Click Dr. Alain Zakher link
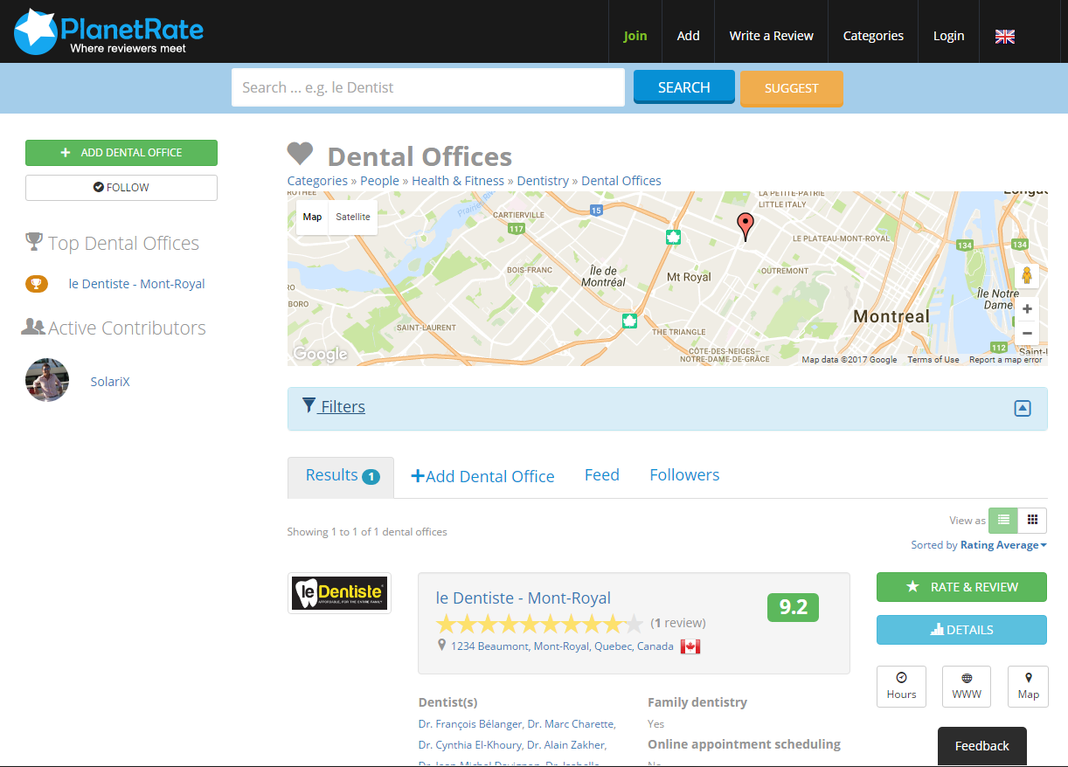The width and height of the screenshot is (1068, 767). [x=565, y=745]
